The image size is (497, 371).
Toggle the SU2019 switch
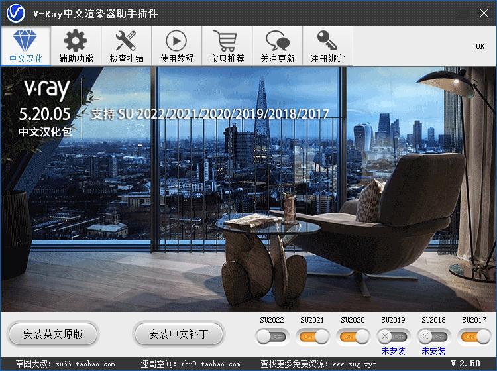coord(394,337)
